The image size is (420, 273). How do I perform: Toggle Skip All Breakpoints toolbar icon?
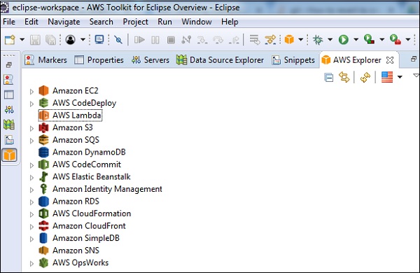118,40
